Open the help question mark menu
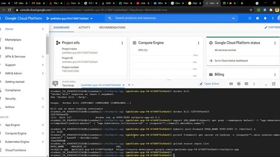 pyautogui.click(x=258, y=18)
